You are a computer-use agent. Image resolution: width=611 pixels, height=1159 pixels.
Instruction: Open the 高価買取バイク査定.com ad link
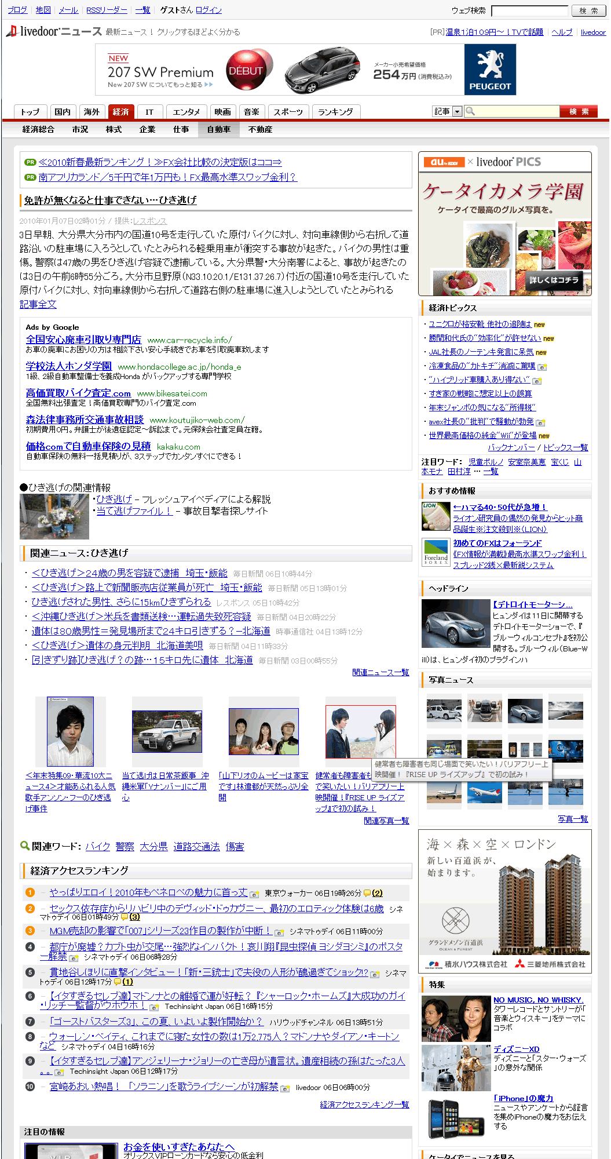pyautogui.click(x=78, y=393)
